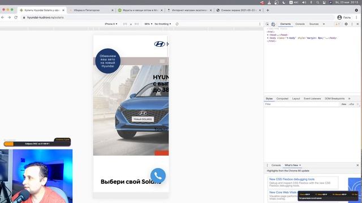Click the inspect element picker icon

pos(267,24)
